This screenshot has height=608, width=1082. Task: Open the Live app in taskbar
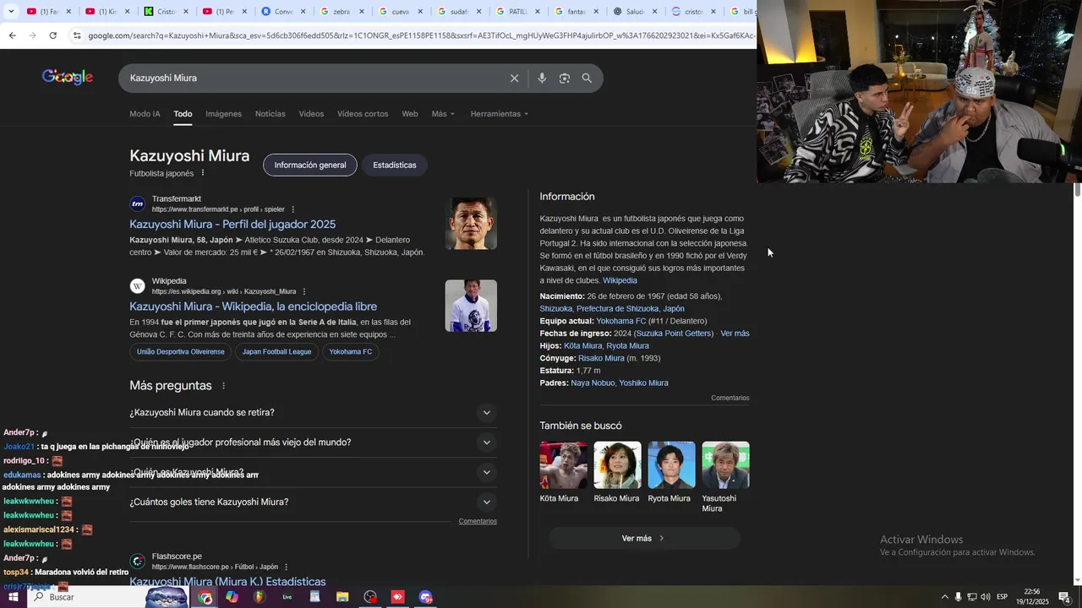[287, 597]
